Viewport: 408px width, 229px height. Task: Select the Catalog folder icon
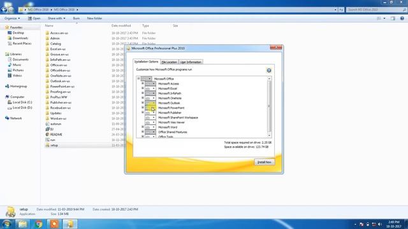click(x=47, y=44)
